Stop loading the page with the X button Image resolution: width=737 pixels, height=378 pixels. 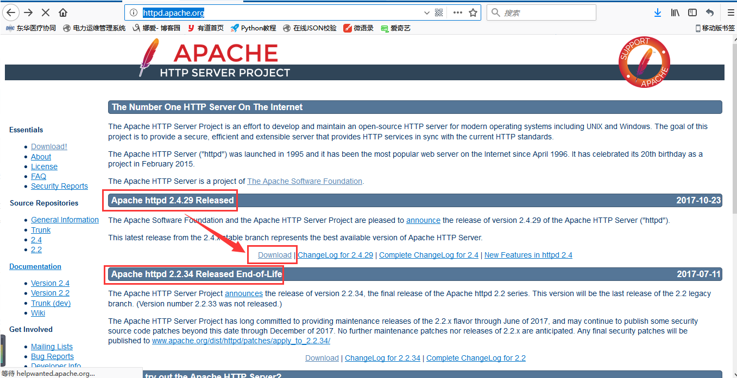pyautogui.click(x=46, y=12)
